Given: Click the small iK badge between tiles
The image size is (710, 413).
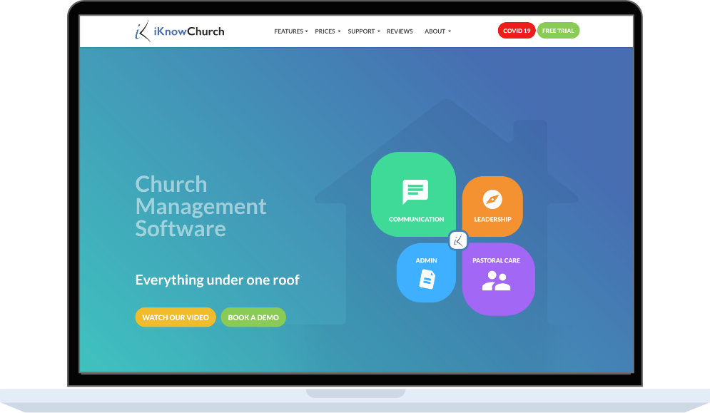Looking at the screenshot, I should coord(458,240).
